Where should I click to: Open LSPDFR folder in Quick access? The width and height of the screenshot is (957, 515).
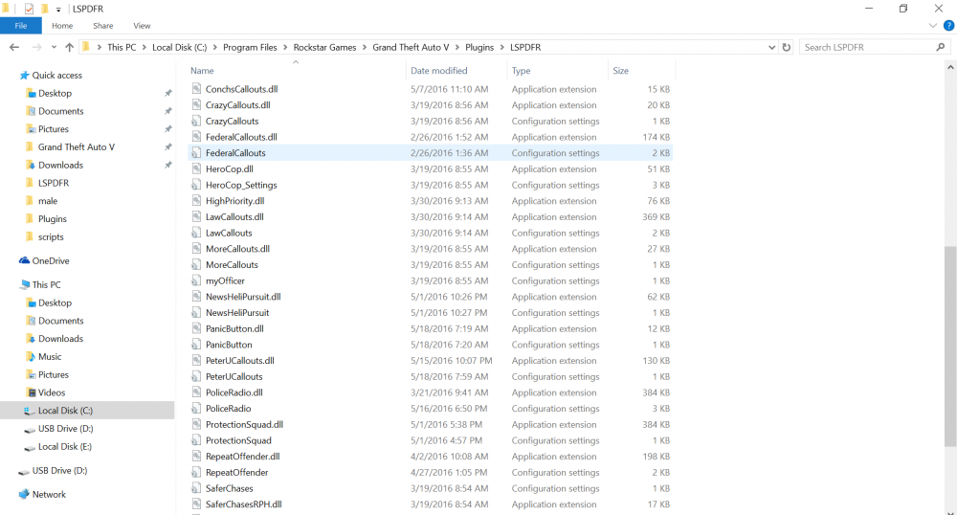[x=53, y=183]
